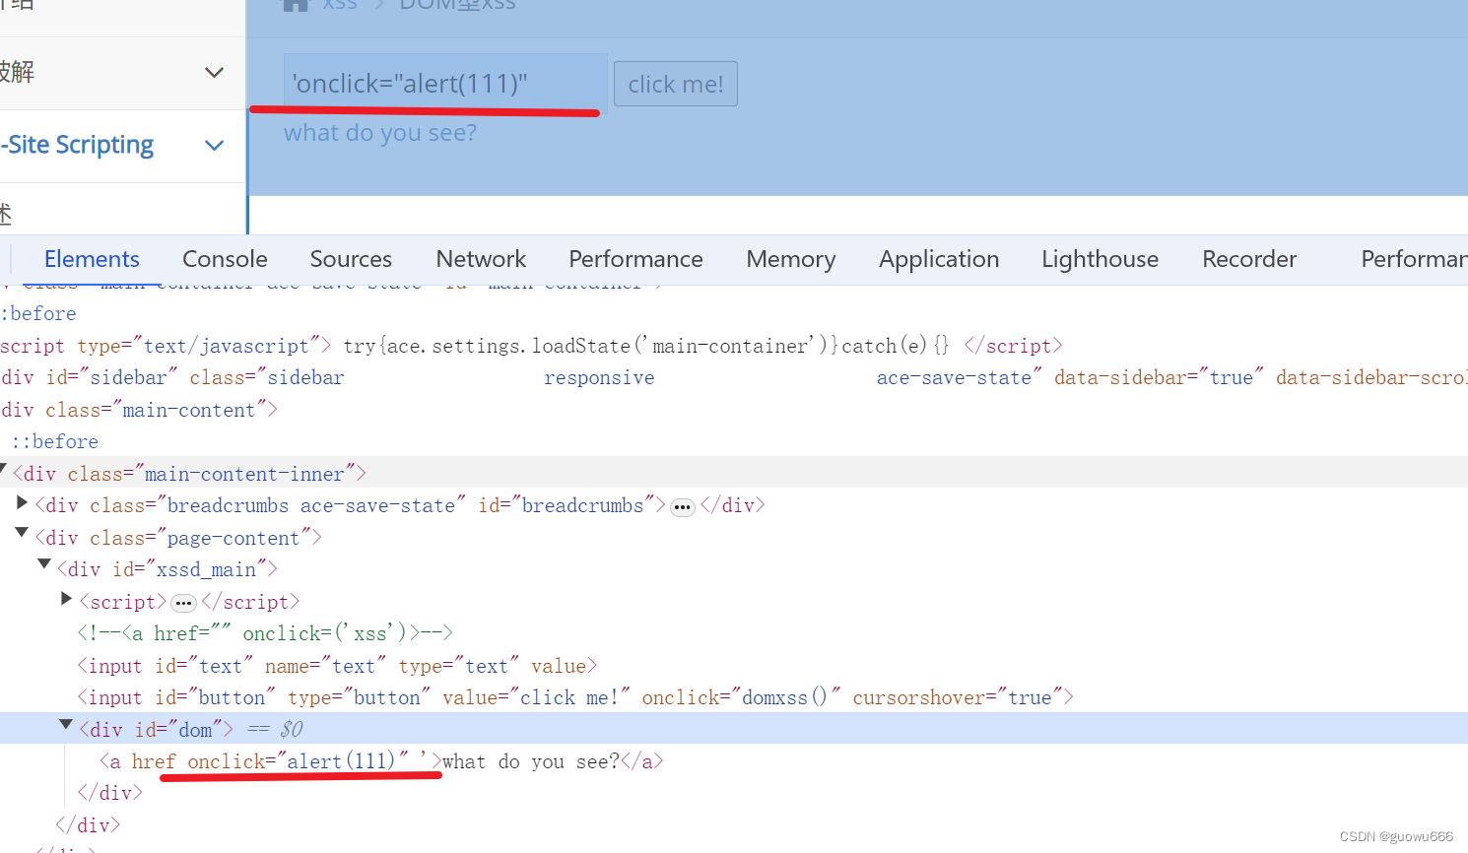Switch to the Network tab
The width and height of the screenshot is (1468, 853).
(x=481, y=259)
